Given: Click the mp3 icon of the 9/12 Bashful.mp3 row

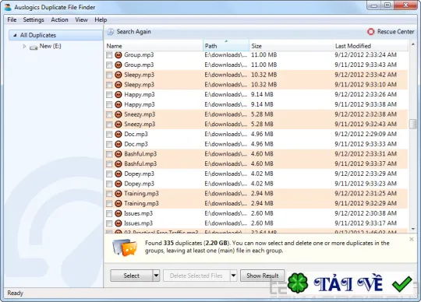Looking at the screenshot, I should (x=119, y=154).
